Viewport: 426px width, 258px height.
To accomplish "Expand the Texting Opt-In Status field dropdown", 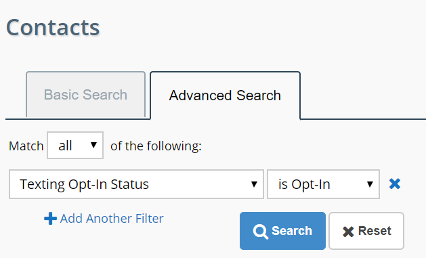I will tap(136, 184).
